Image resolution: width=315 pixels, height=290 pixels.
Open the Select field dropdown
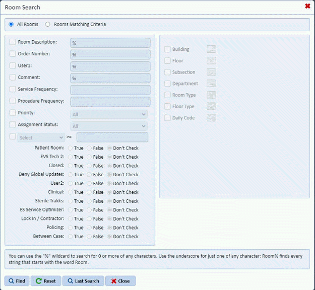coord(41,137)
